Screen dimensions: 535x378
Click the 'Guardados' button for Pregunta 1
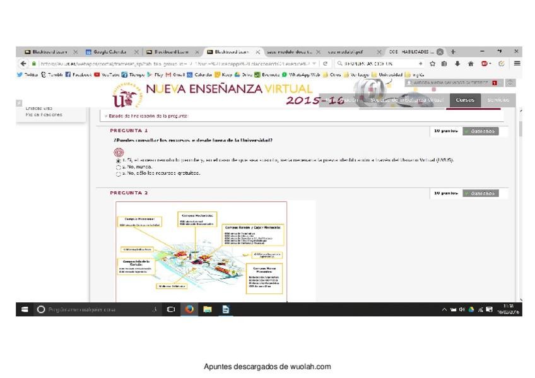[479, 131]
